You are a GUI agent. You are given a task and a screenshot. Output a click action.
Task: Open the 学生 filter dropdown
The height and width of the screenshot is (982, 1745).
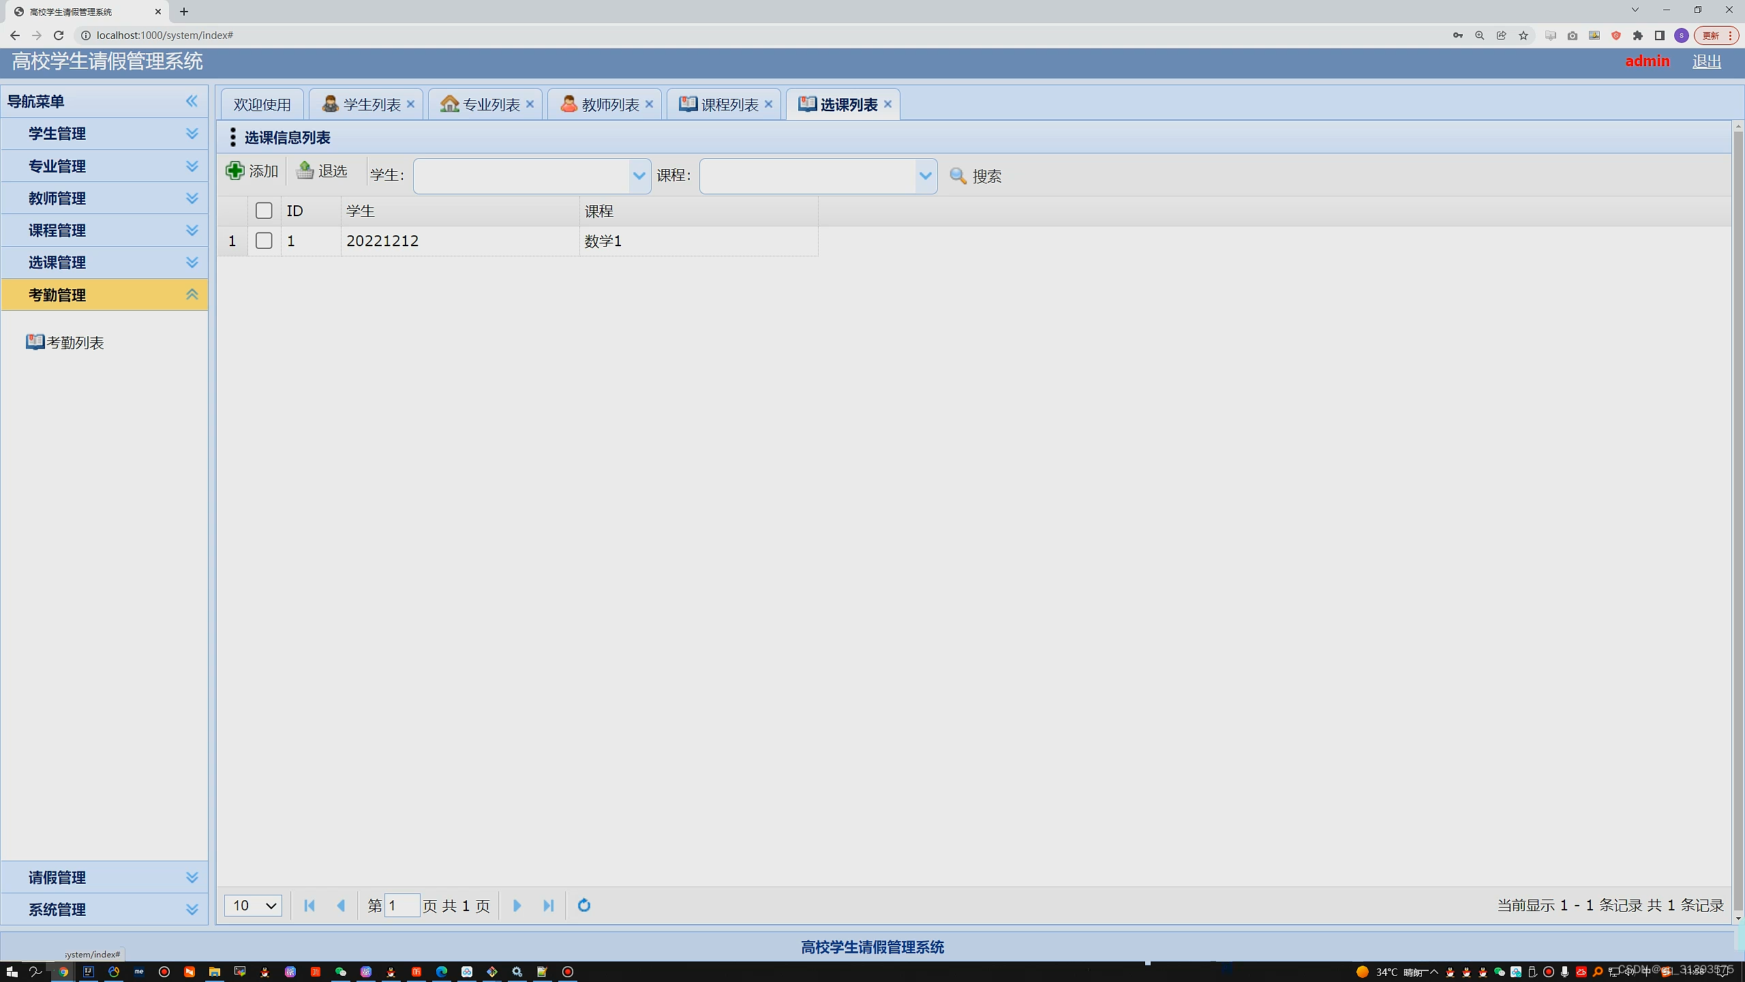click(x=639, y=176)
